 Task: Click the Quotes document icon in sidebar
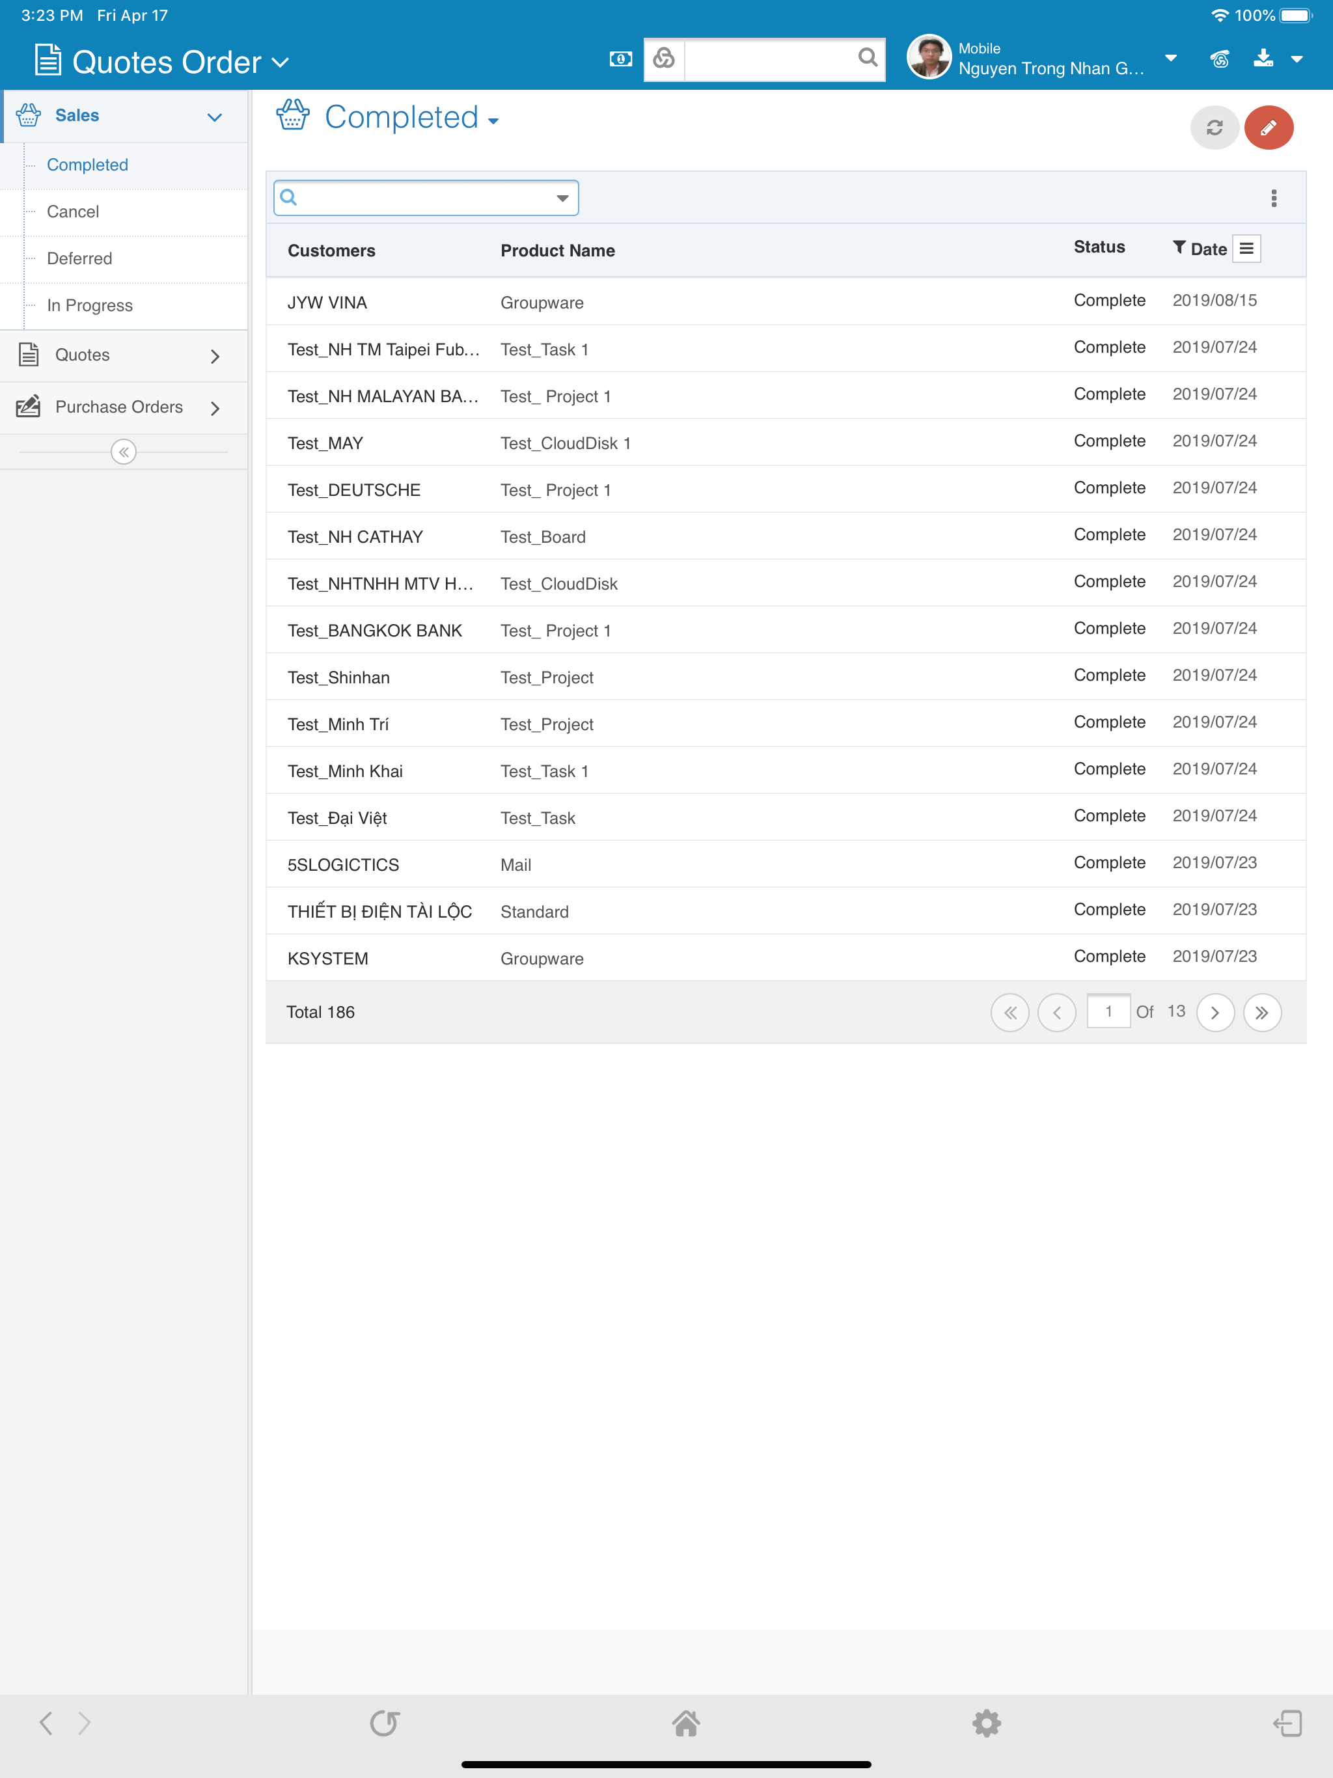coord(28,355)
